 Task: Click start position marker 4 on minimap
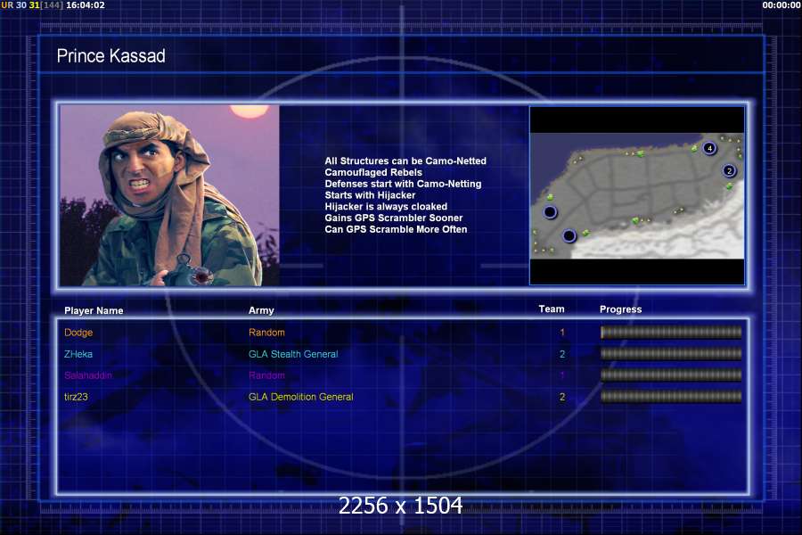tap(709, 149)
